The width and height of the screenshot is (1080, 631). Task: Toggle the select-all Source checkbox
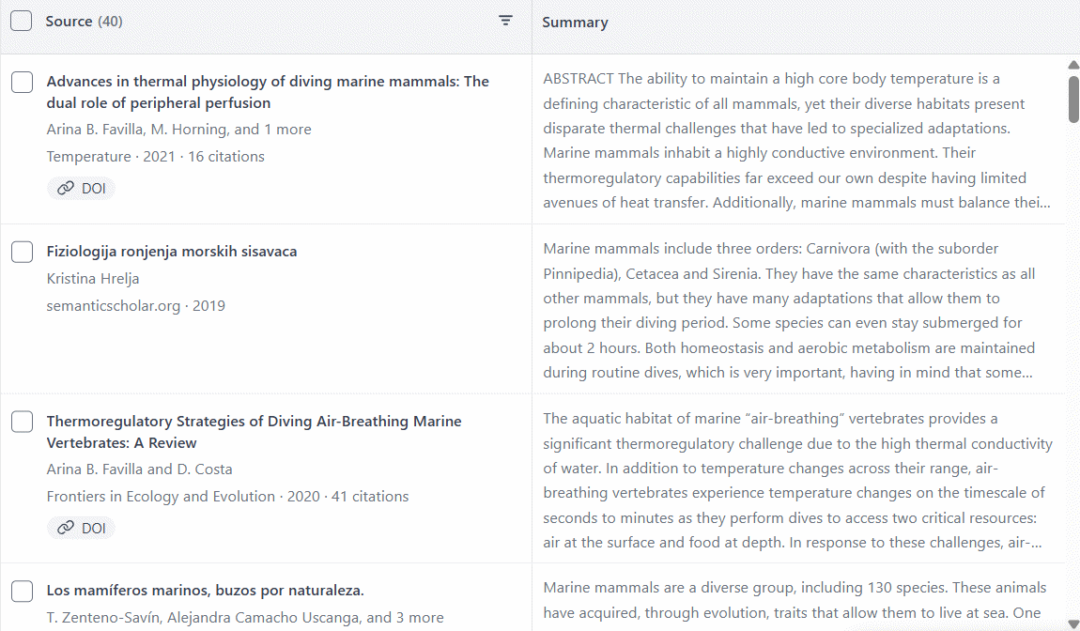click(x=23, y=21)
